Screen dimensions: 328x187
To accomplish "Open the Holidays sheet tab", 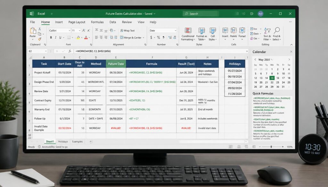I will [x=63, y=142].
